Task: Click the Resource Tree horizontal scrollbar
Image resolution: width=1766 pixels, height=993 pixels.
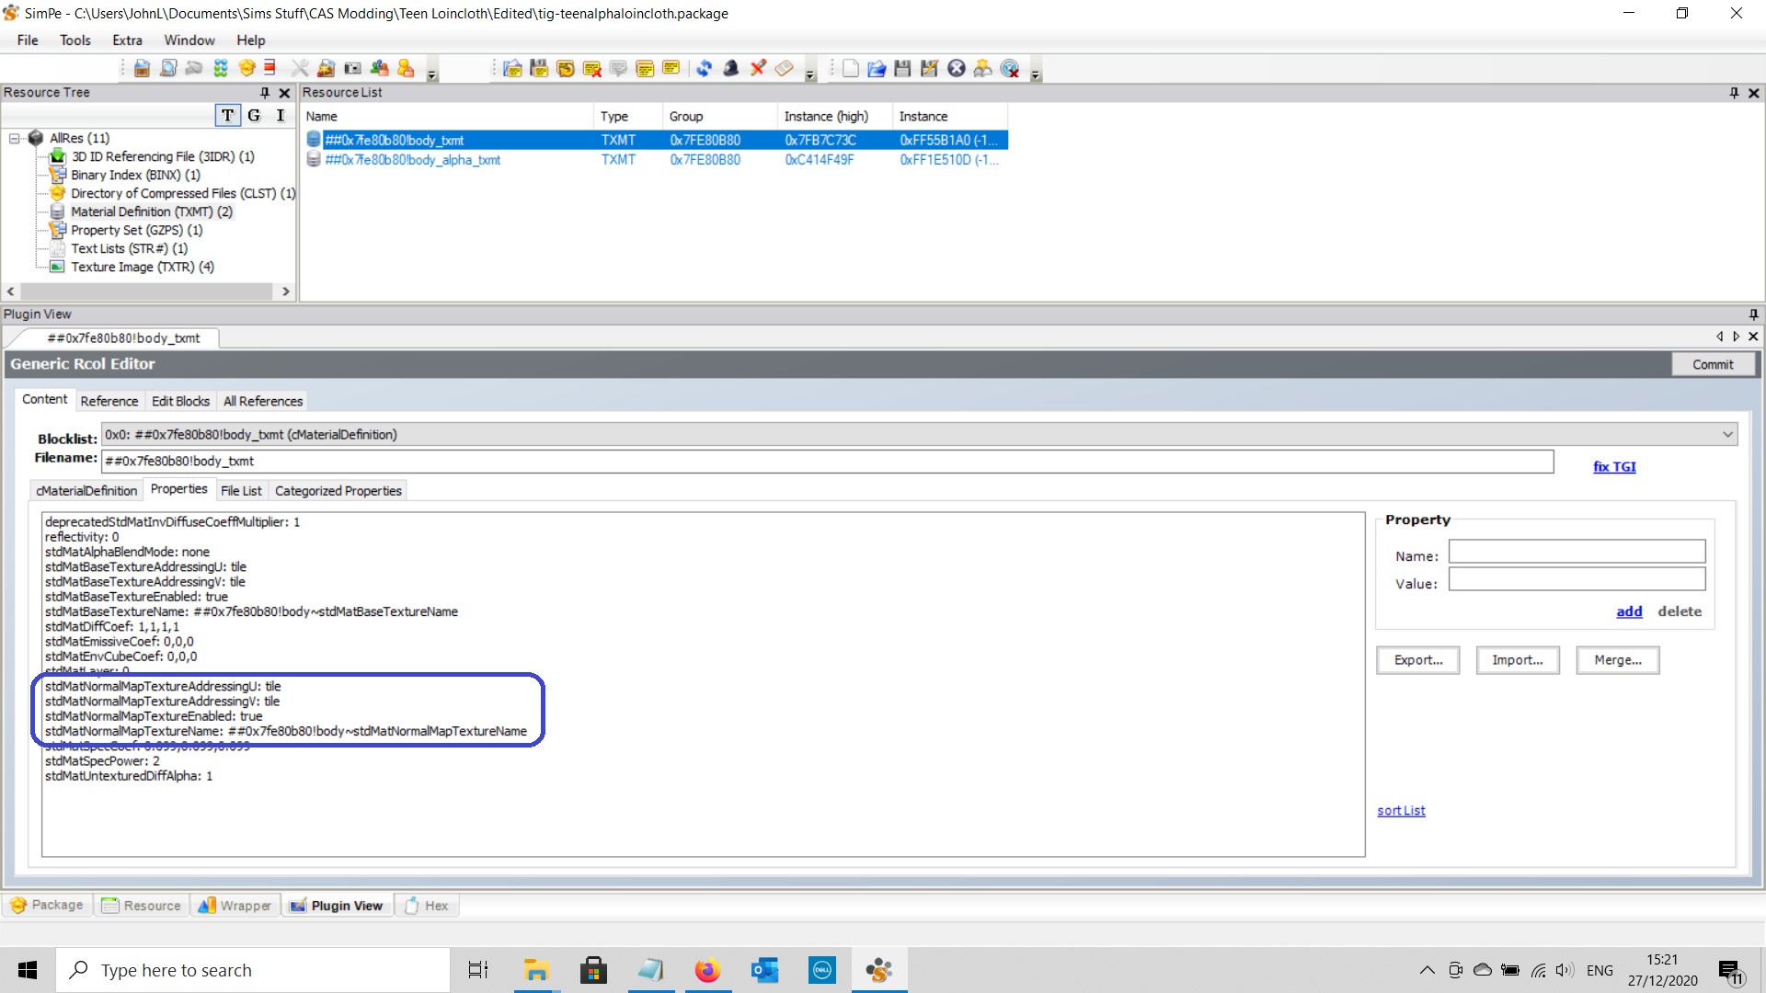Action: [x=147, y=291]
